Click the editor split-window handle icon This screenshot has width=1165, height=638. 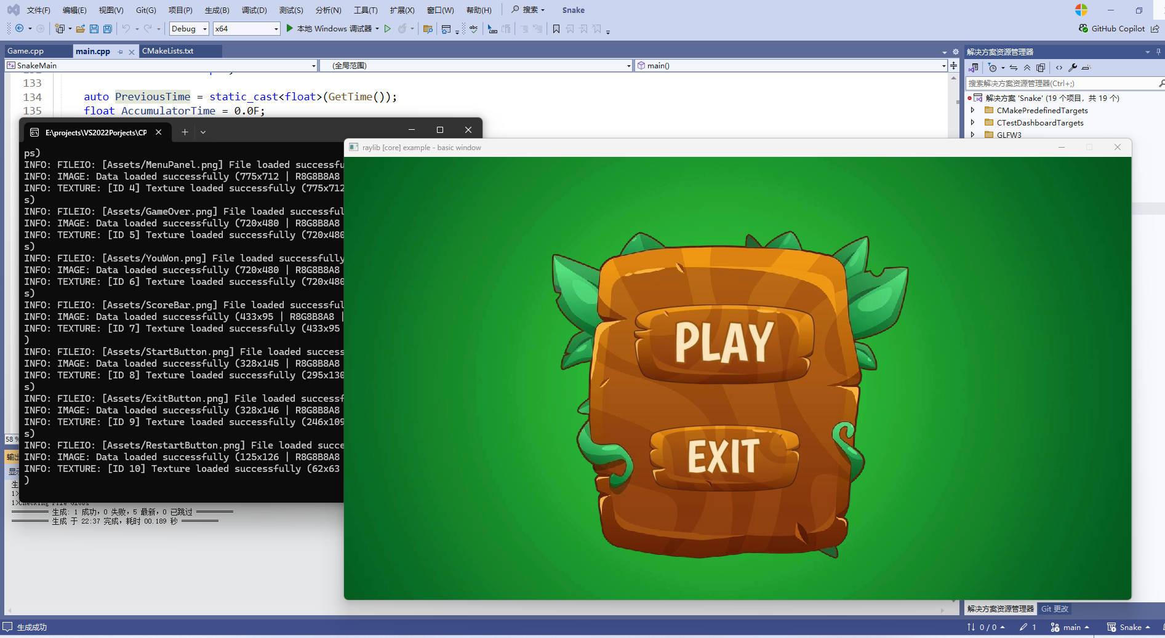953,65
